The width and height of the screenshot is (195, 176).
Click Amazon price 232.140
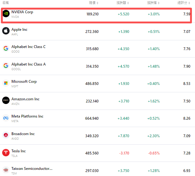point(92,101)
